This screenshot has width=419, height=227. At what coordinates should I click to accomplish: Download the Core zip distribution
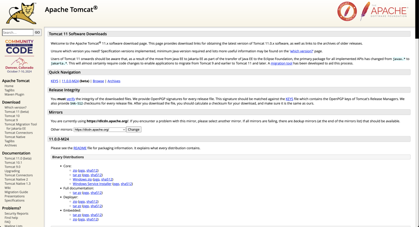click(75, 170)
